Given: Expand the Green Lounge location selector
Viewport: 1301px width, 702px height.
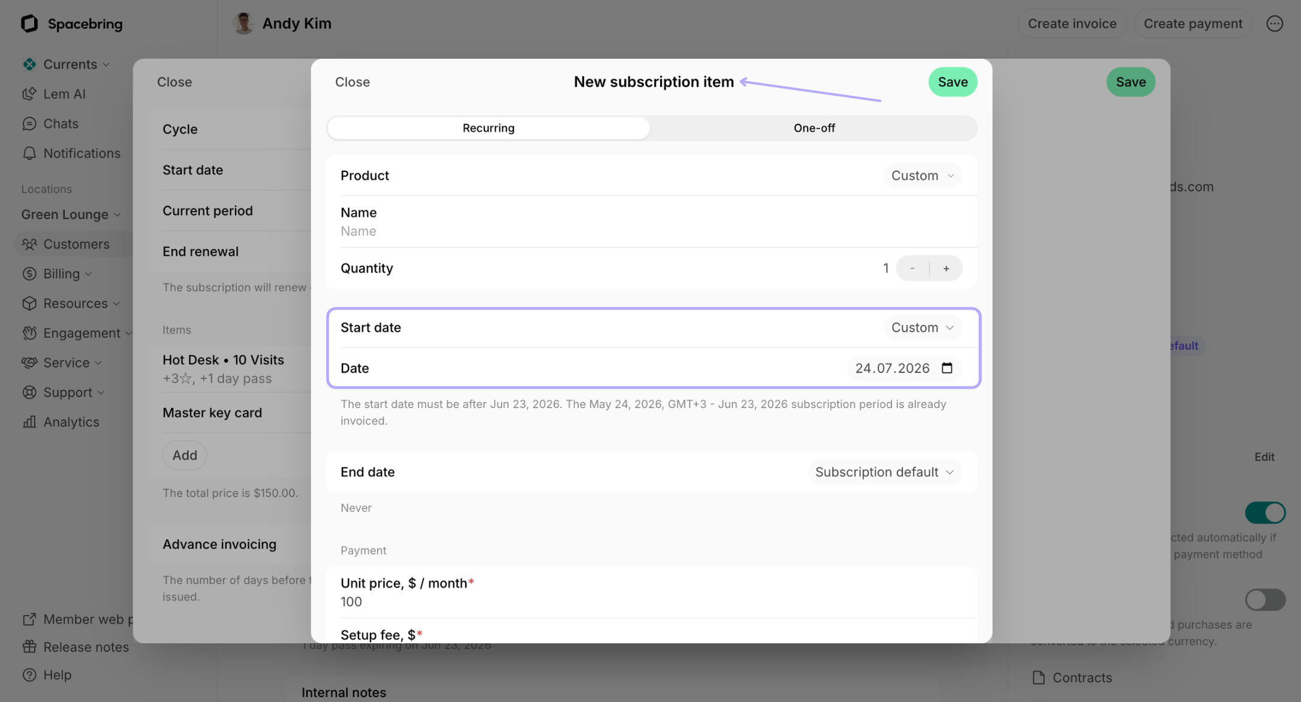Looking at the screenshot, I should tap(71, 214).
